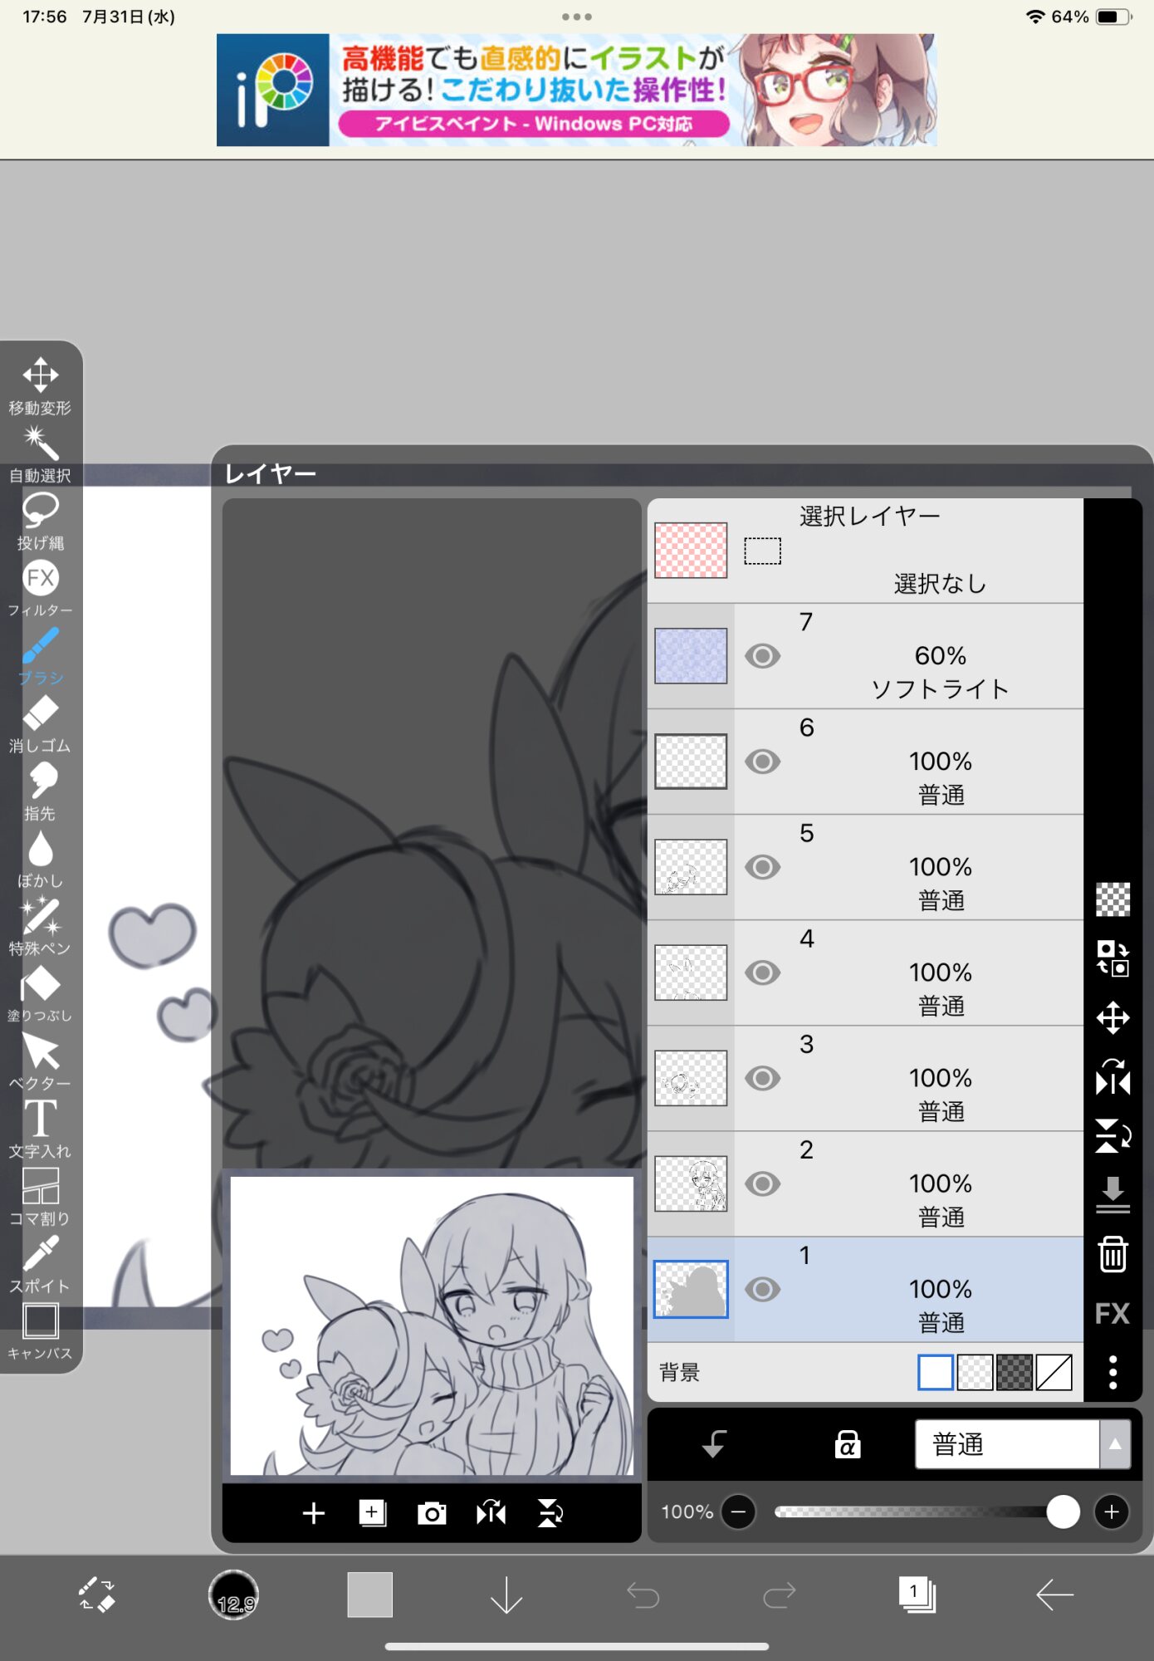Toggle visibility of layer 6
This screenshot has width=1154, height=1661.
(762, 762)
